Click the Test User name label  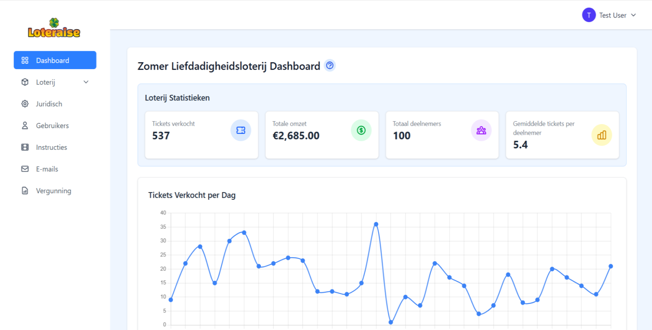click(612, 15)
